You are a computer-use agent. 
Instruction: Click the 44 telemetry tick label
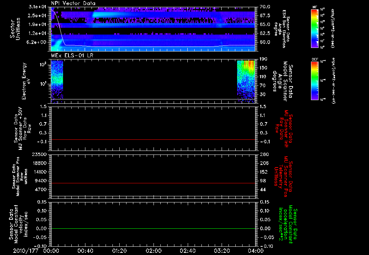tap(263, 189)
